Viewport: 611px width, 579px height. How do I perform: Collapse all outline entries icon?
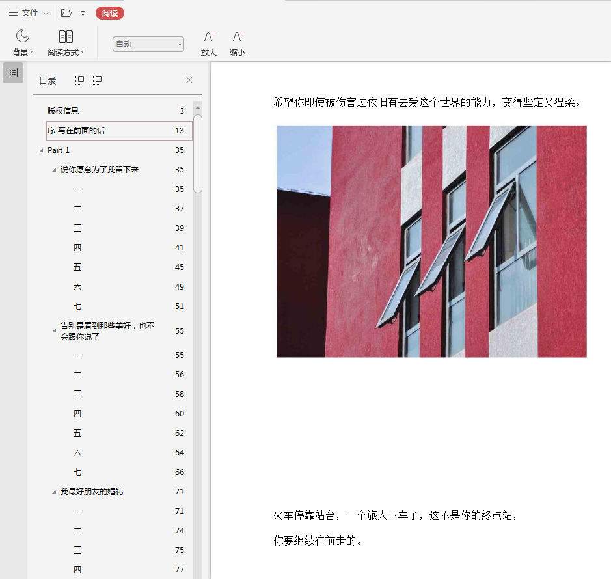(97, 80)
